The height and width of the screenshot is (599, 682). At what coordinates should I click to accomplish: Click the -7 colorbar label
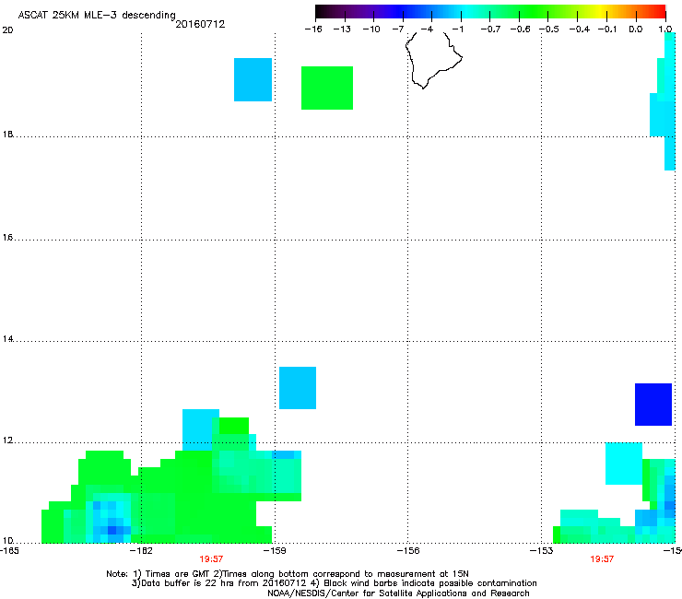click(x=398, y=29)
